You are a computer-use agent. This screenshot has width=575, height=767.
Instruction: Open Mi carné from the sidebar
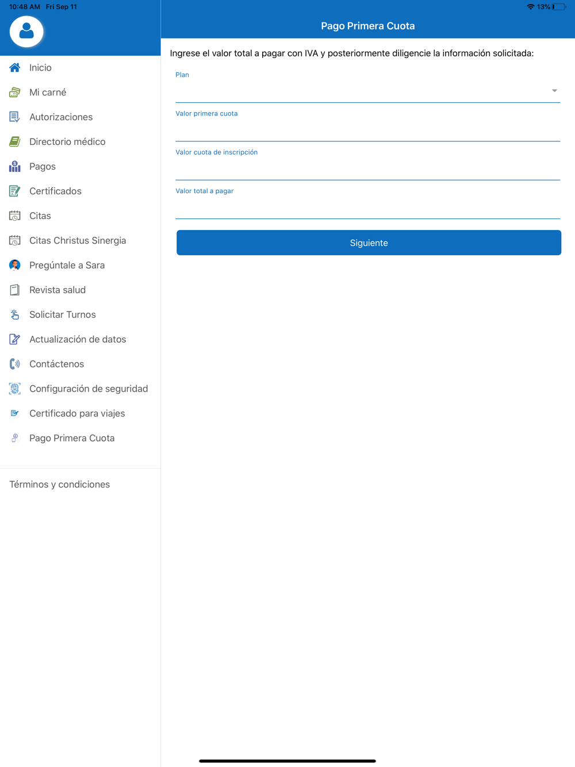[x=80, y=92]
